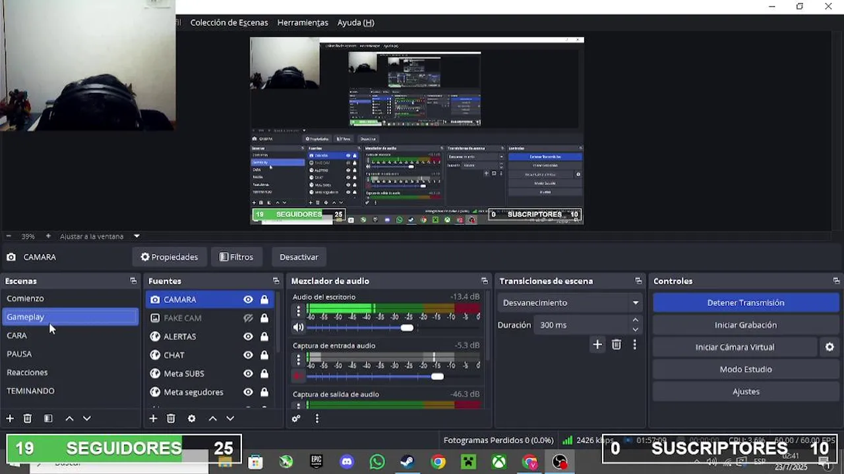
Task: Add a new scene with the plus icon
Action: tap(10, 419)
